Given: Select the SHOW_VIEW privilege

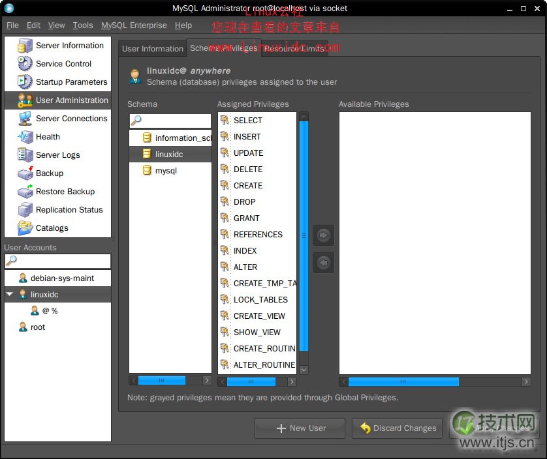Looking at the screenshot, I should pyautogui.click(x=257, y=332).
